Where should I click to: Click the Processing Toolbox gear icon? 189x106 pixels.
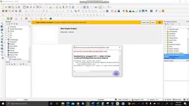tap(84, 7)
